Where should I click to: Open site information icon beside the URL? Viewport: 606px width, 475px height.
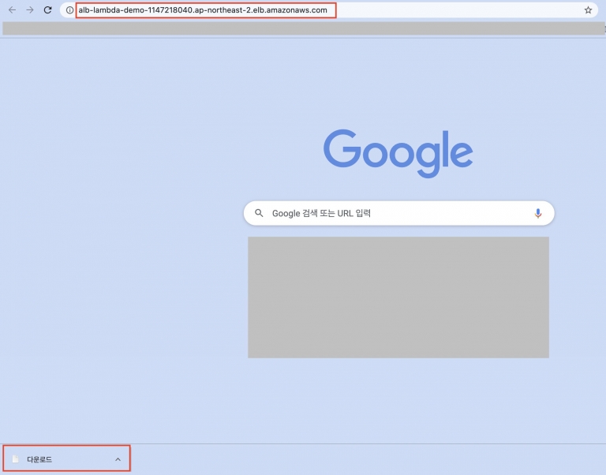point(69,10)
